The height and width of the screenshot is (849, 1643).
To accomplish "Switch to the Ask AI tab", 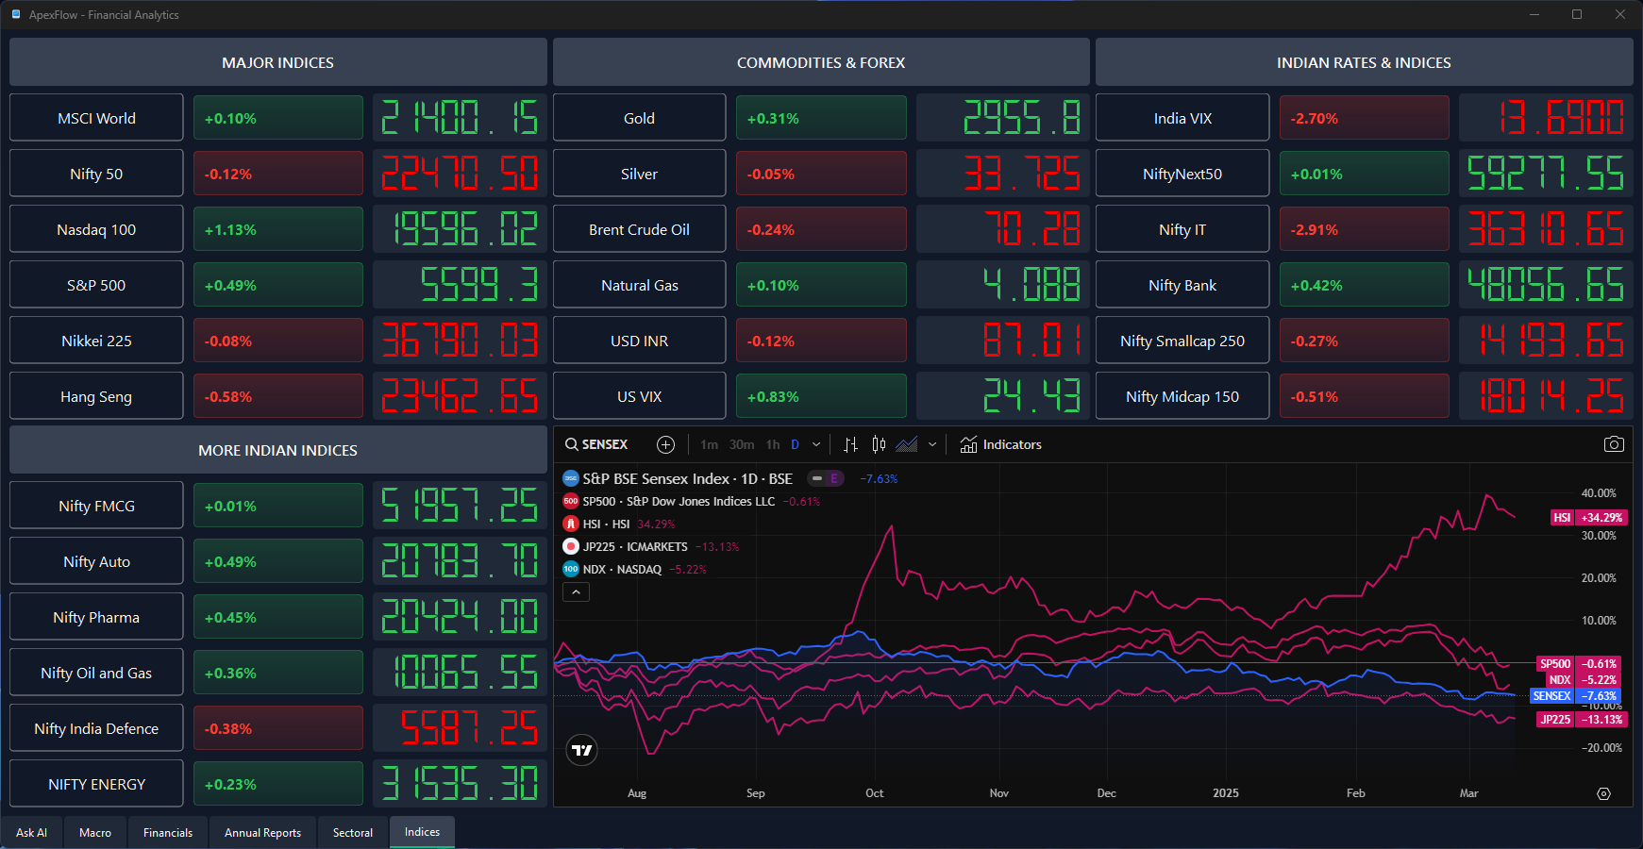I will click(x=31, y=832).
